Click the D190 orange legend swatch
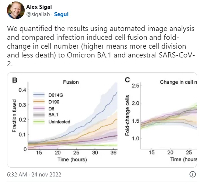The width and height of the screenshot is (203, 182). point(39,102)
